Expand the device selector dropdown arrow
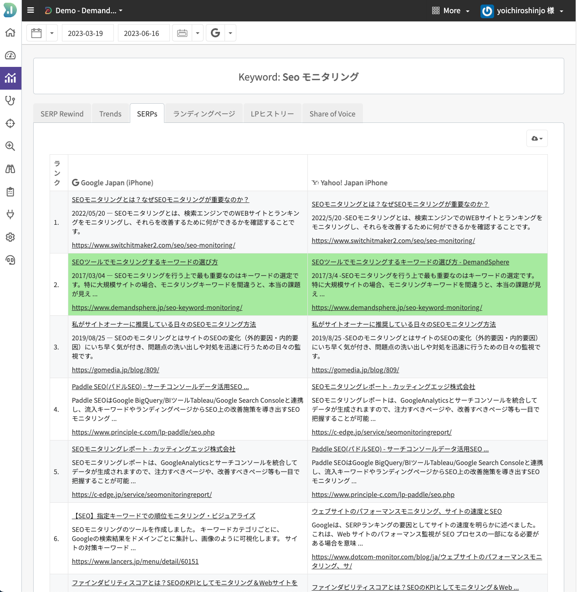The image size is (577, 592). tap(197, 33)
